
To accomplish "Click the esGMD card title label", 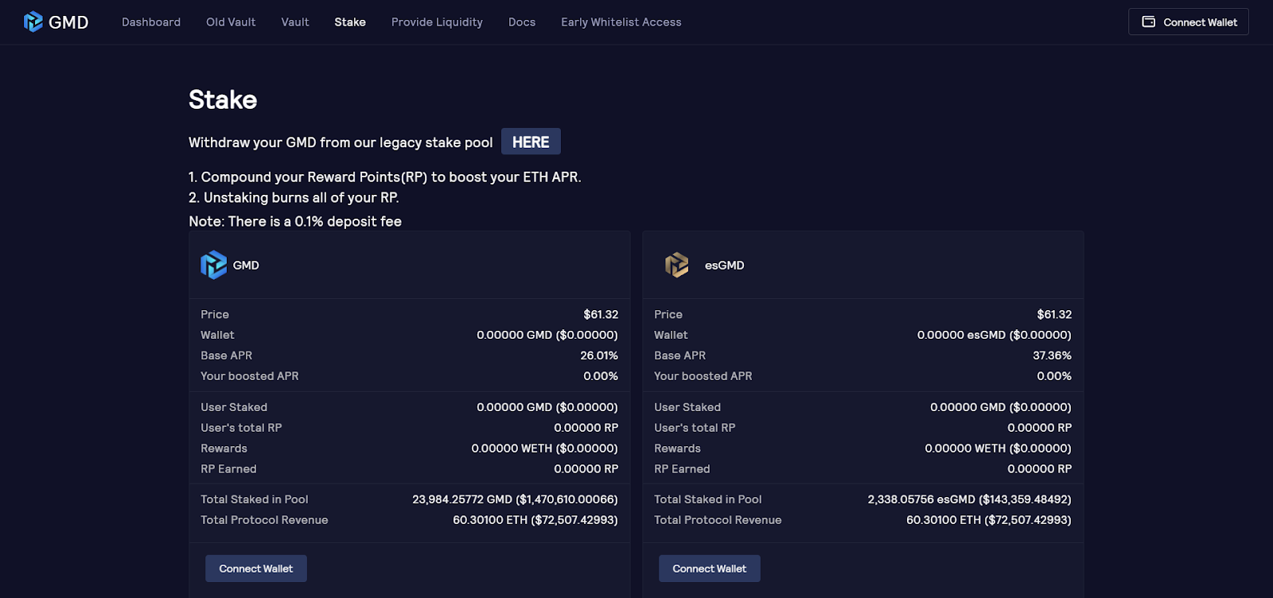I will click(x=725, y=266).
